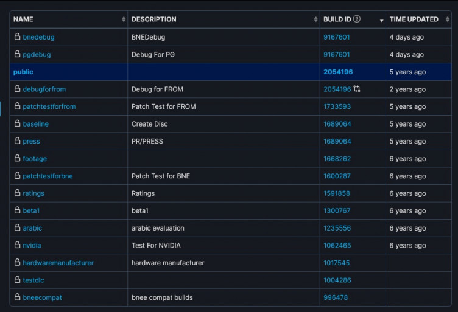Image resolution: width=458 pixels, height=312 pixels.
Task: Open the public branch link
Action: click(x=23, y=72)
